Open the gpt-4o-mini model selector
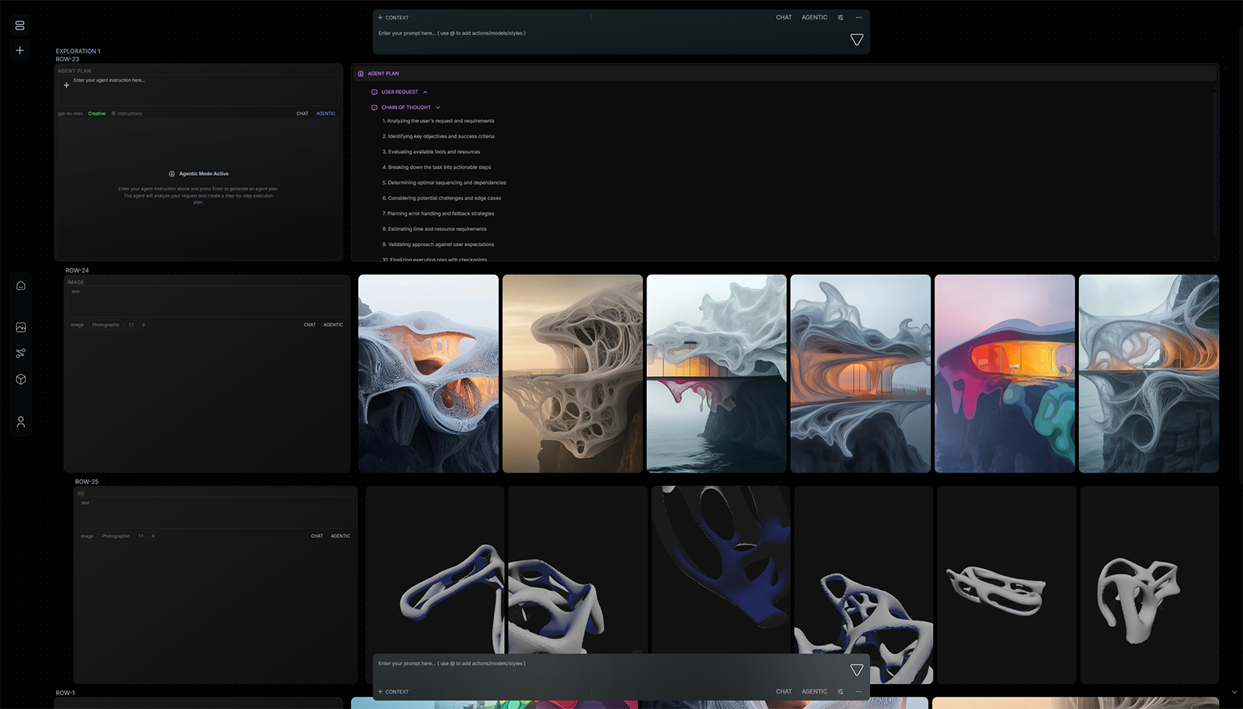 70,114
